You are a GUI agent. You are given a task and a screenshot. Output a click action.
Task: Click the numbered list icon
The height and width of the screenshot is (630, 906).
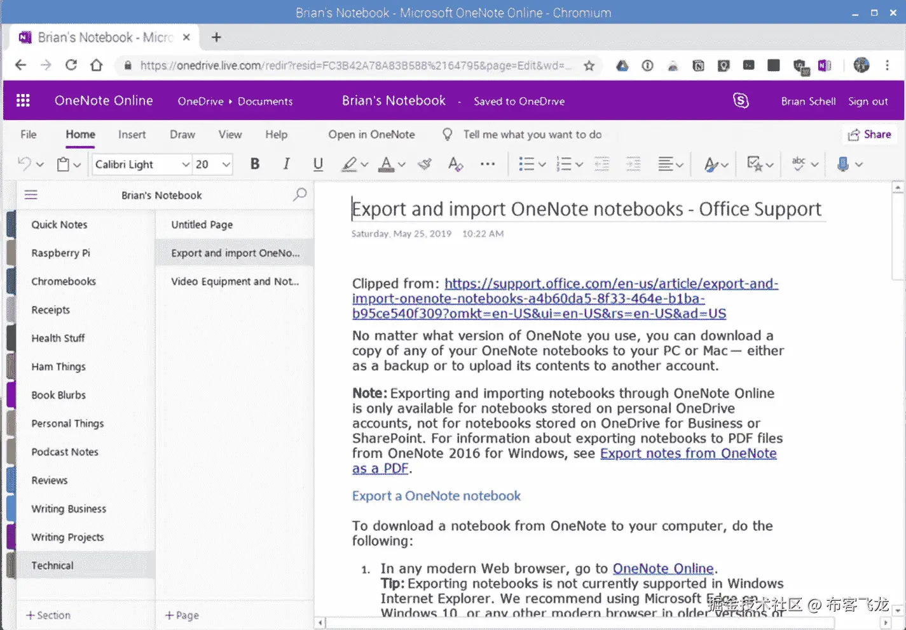point(563,164)
